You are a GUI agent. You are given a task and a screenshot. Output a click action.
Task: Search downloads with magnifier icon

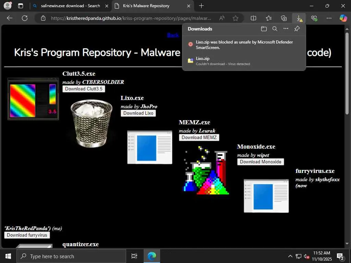tap(275, 29)
